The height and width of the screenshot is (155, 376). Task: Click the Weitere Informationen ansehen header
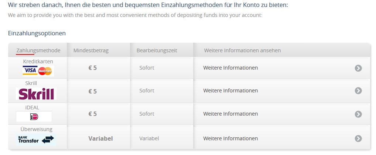(242, 50)
